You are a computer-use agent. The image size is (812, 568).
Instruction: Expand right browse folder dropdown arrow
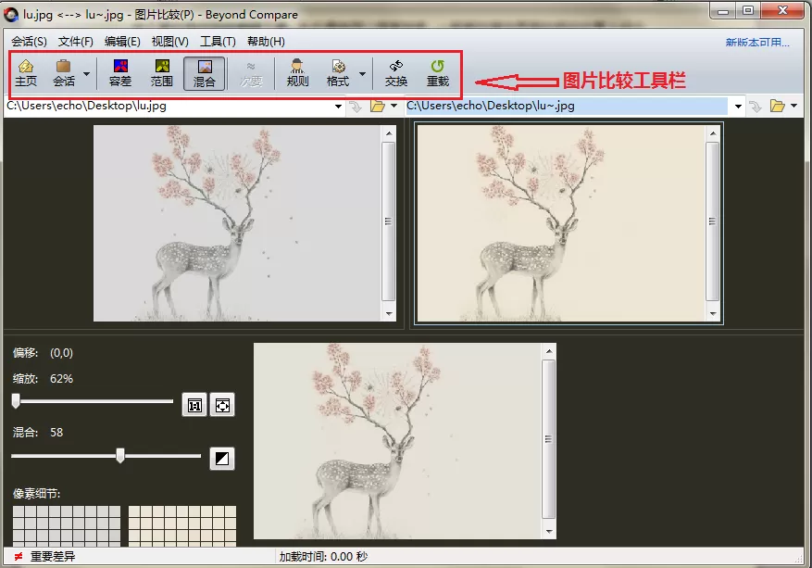tap(793, 107)
